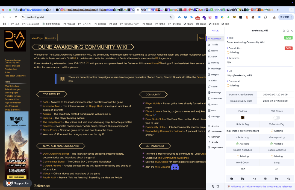Image resolution: width=295 pixels, height=190 pixels.
Task: Open the Discord icon next to Wiki Discord
Action: coord(175,167)
